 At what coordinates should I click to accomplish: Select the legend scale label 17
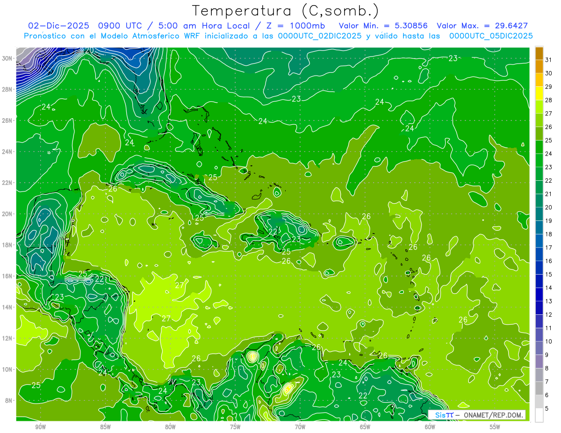549,248
